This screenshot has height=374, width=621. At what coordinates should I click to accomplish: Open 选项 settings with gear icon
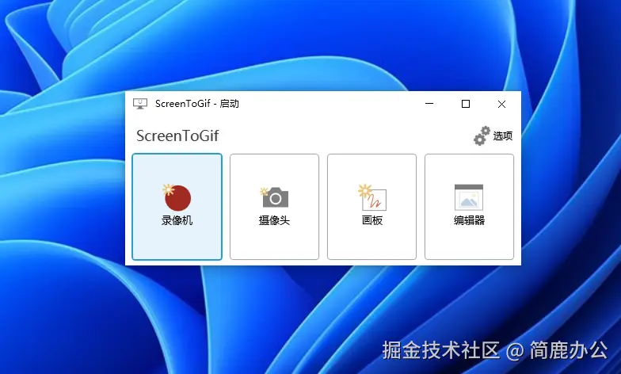click(x=493, y=136)
